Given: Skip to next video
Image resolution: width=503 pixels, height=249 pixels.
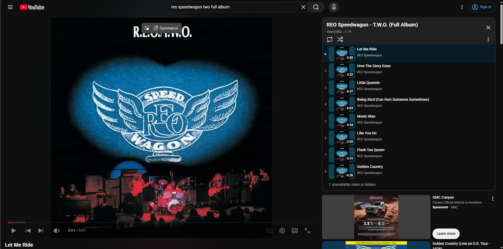Looking at the screenshot, I should (x=41, y=231).
